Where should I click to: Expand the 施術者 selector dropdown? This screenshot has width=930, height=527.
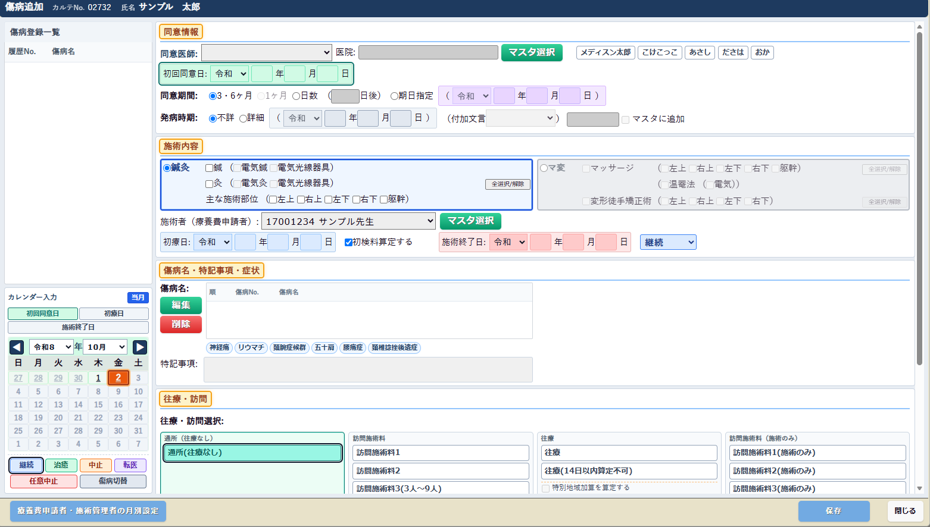(x=348, y=221)
